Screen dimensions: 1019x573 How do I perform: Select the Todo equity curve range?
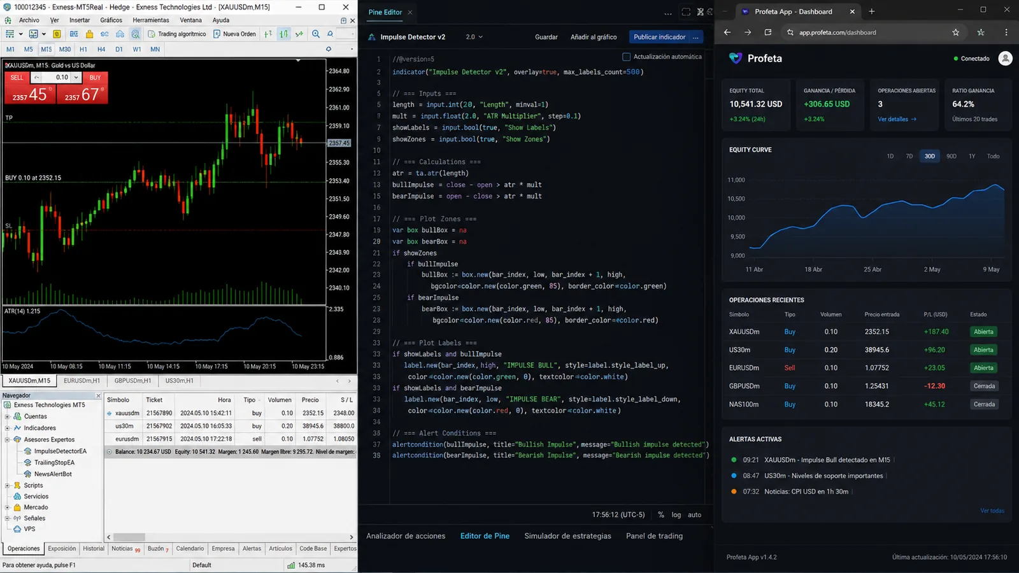point(993,156)
